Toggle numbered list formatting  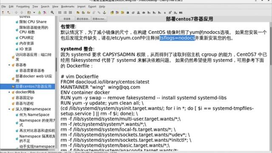point(65,12)
